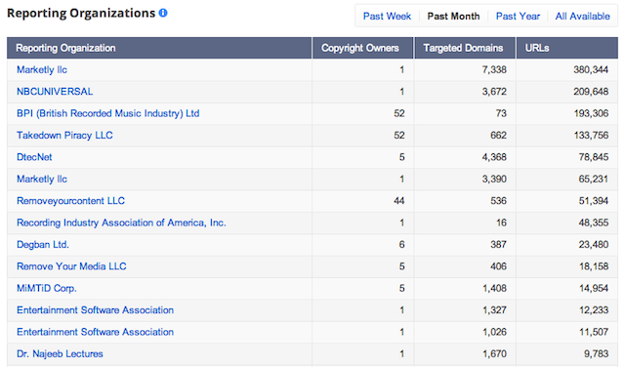Open the first Marketly llc link

42,69
